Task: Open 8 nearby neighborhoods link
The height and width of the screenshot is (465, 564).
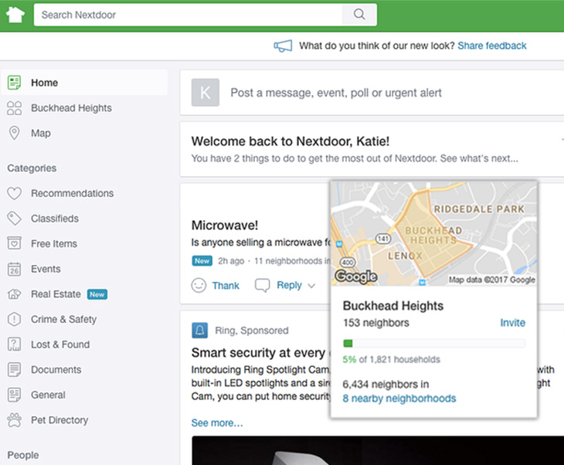Action: 399,399
